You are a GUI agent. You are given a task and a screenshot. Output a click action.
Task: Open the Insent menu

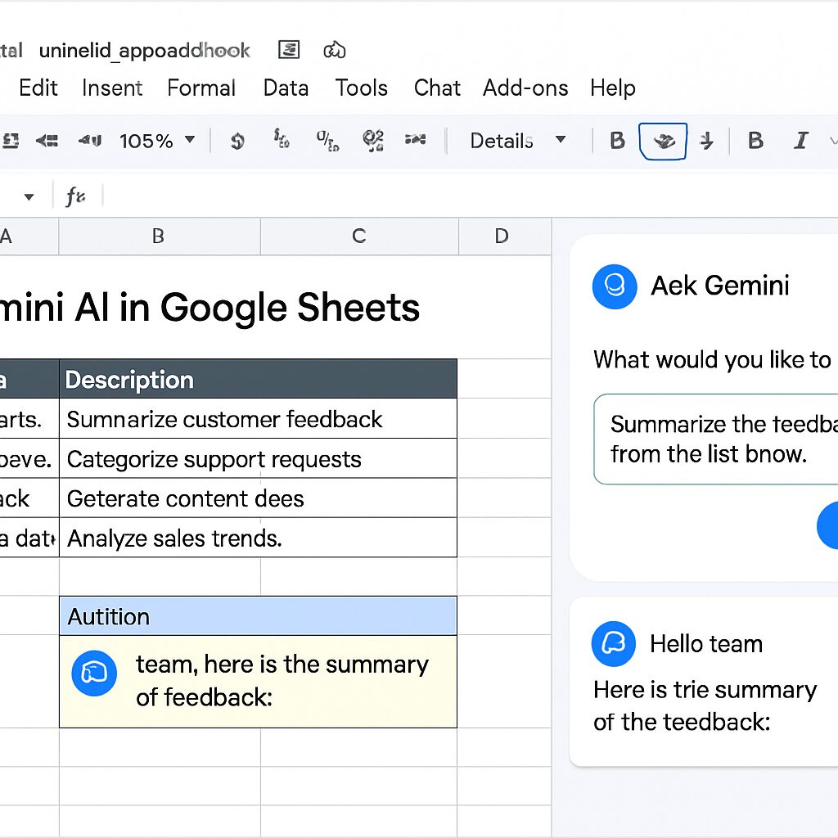tap(112, 88)
